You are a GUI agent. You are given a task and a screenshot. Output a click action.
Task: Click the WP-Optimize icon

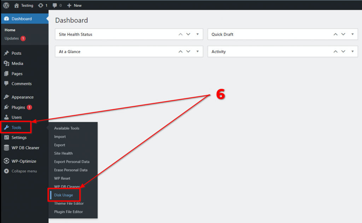coord(6,161)
